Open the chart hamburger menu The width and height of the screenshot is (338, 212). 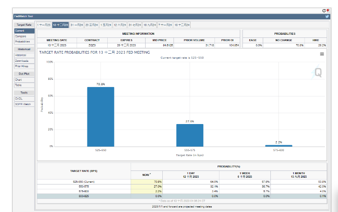[322, 54]
